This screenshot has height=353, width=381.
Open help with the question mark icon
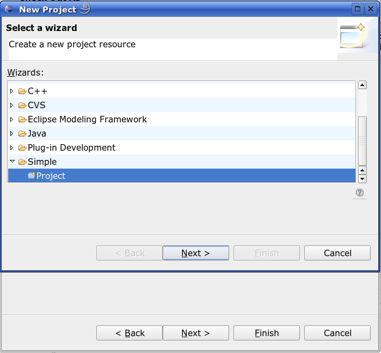pos(360,193)
